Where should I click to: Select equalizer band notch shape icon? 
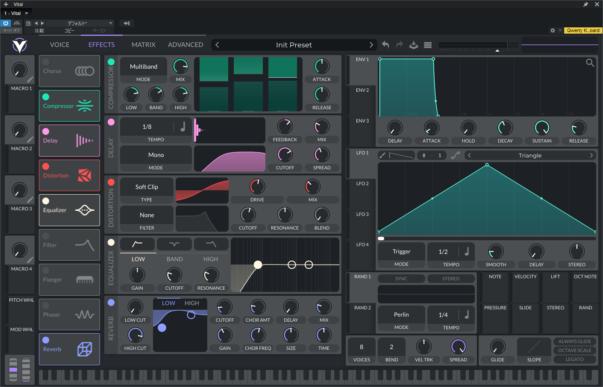coord(174,244)
